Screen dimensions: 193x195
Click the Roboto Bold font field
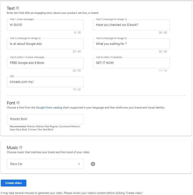click(x=45, y=119)
